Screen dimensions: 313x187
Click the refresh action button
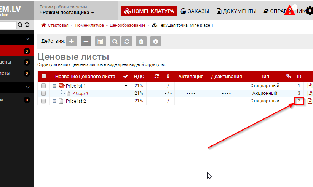pos(127,41)
